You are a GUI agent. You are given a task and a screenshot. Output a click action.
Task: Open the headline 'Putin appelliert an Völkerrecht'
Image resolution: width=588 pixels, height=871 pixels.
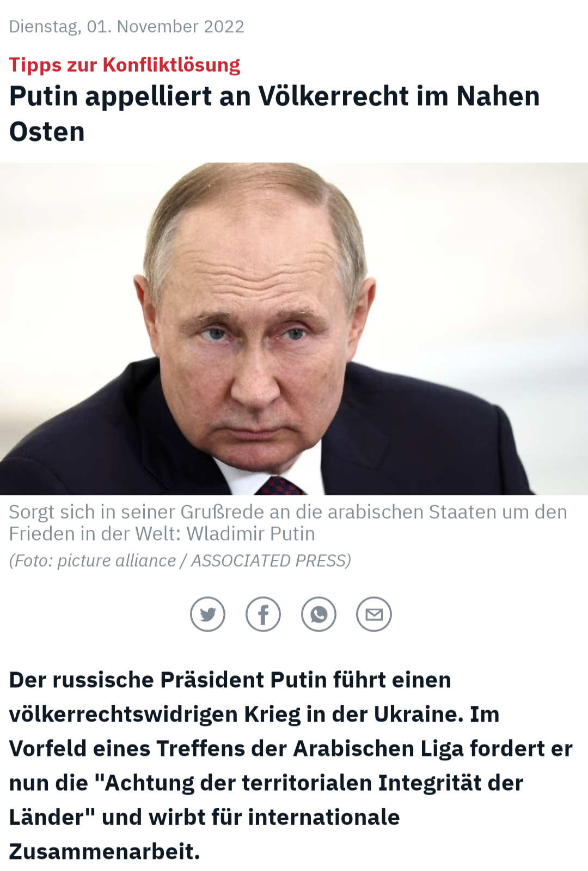point(274,114)
